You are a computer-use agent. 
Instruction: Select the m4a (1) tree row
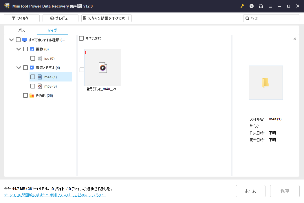(51, 77)
